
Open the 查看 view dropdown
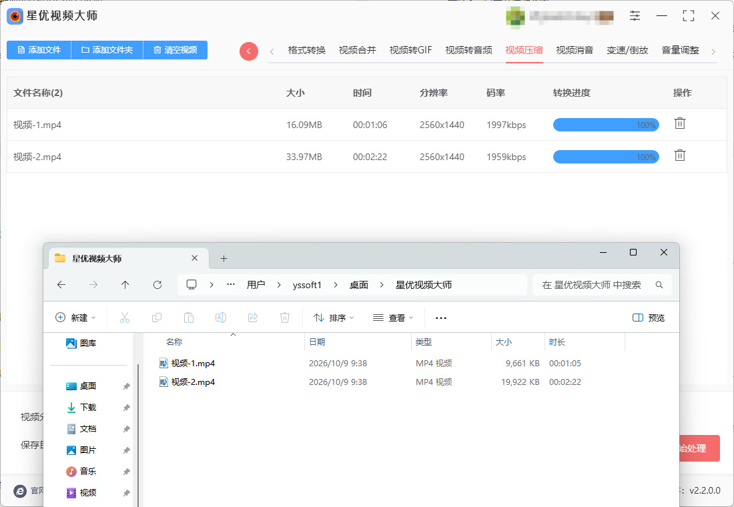393,318
